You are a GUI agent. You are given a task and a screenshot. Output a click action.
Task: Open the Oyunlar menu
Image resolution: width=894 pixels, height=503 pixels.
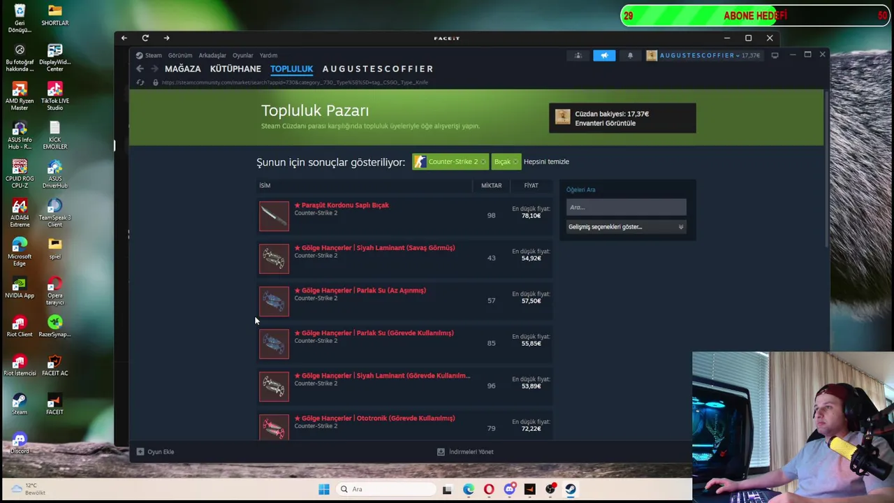click(243, 55)
